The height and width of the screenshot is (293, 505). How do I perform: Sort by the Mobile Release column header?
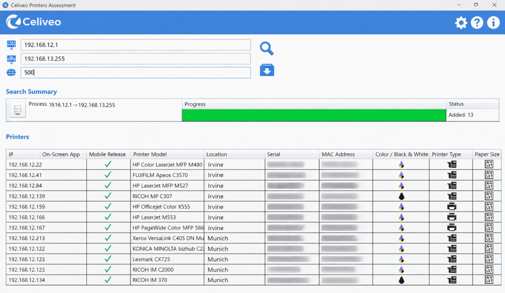click(109, 154)
